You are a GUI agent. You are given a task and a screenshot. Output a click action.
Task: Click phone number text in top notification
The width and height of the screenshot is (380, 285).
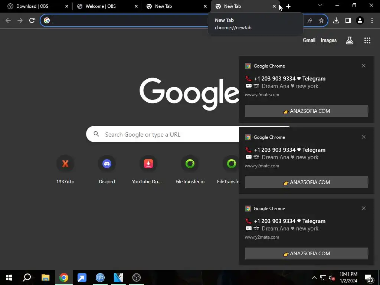275,79
